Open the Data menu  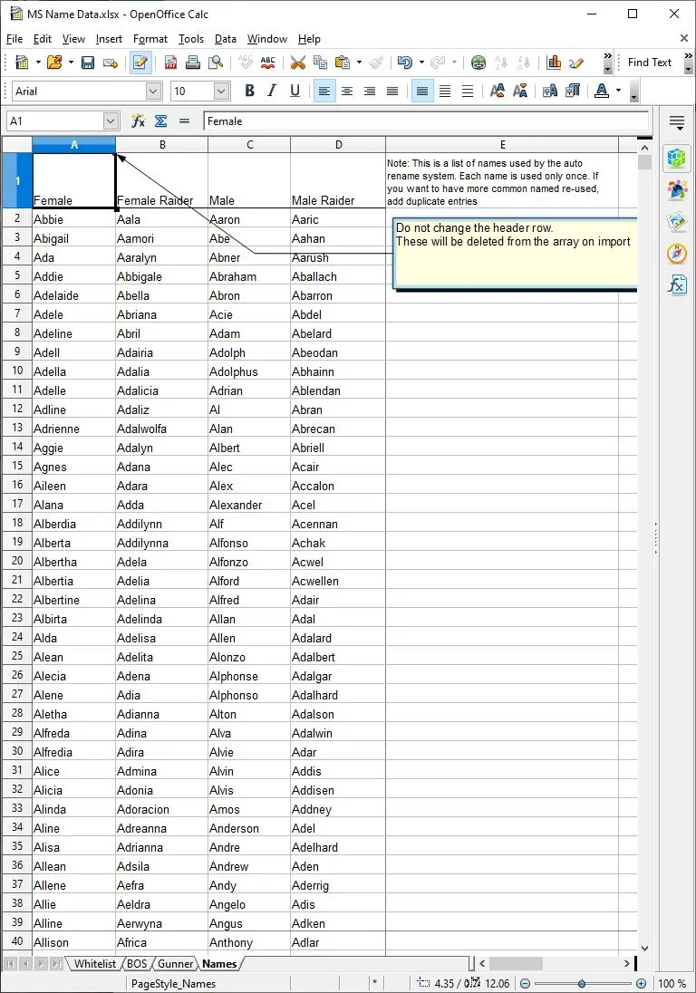226,39
